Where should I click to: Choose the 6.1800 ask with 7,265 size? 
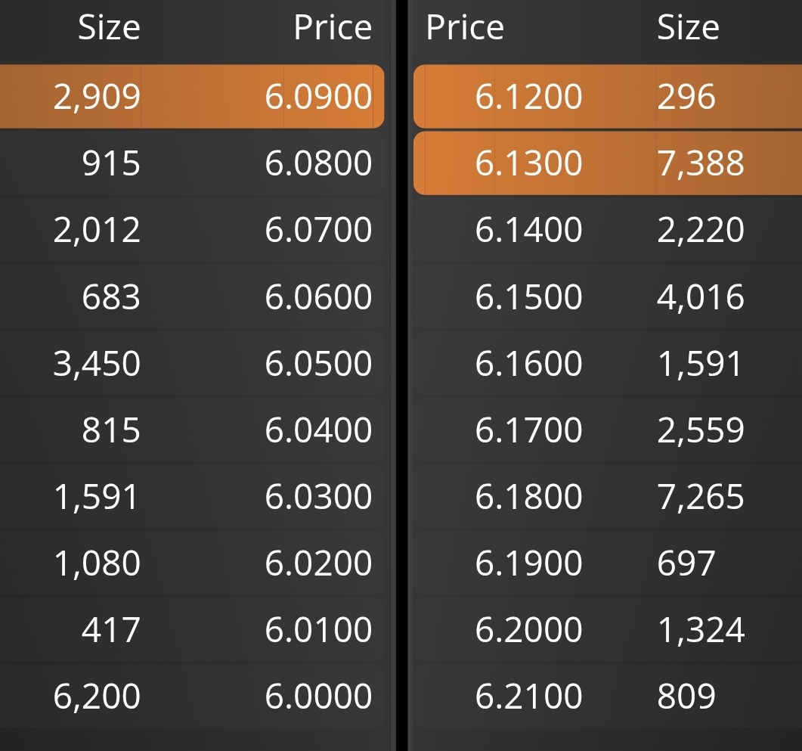(x=608, y=496)
